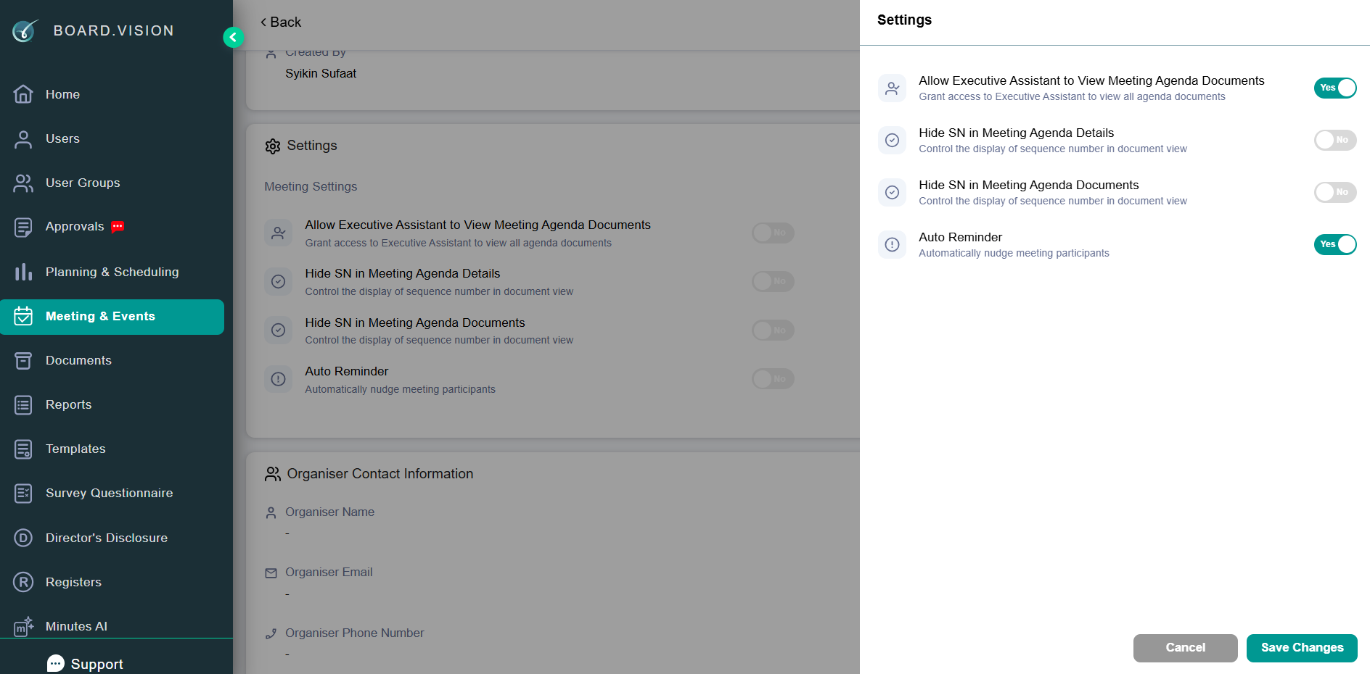
Task: Click the 'Meeting Settings' section heading
Action: pos(311,187)
